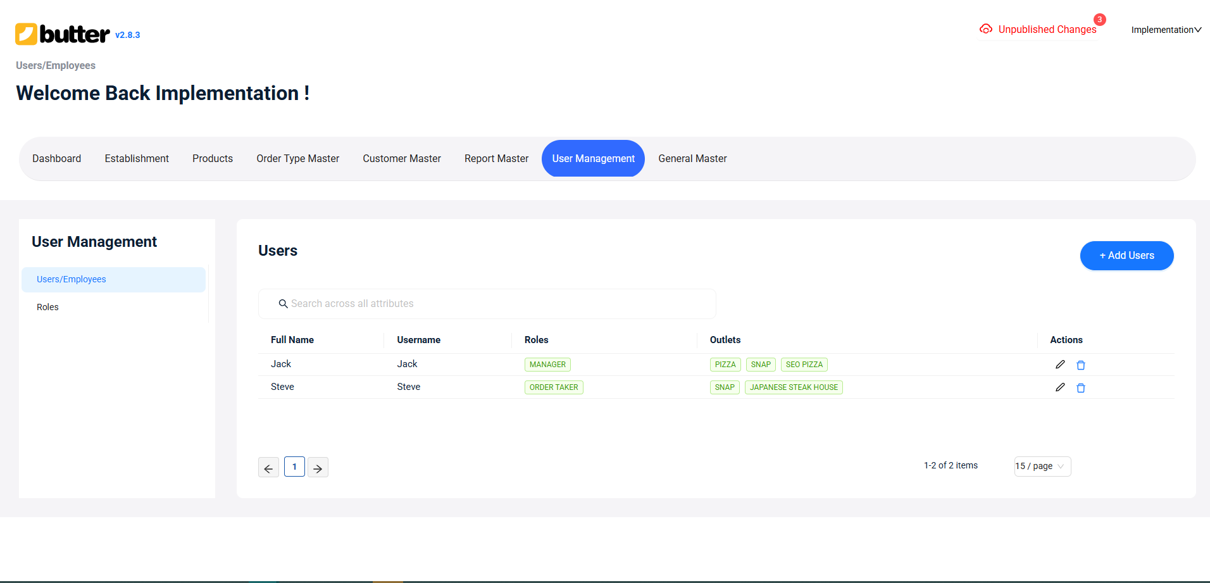Click the previous page left arrow
This screenshot has height=583, width=1210.
268,467
